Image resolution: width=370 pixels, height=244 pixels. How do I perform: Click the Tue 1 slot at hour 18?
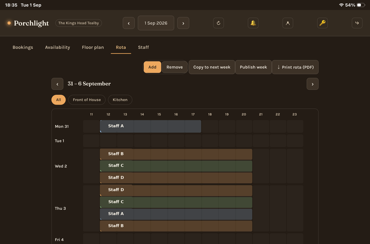click(x=210, y=141)
